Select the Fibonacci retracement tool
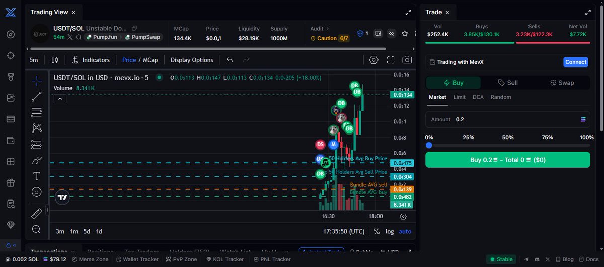 (x=36, y=112)
